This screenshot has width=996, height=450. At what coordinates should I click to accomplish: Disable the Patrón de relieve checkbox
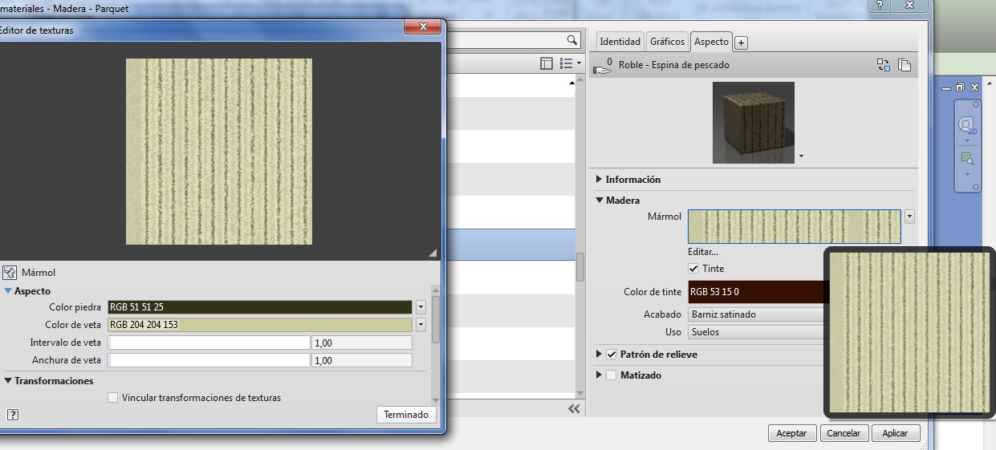tap(612, 355)
